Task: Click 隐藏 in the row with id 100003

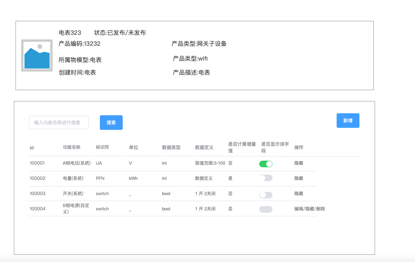Action: click(299, 194)
